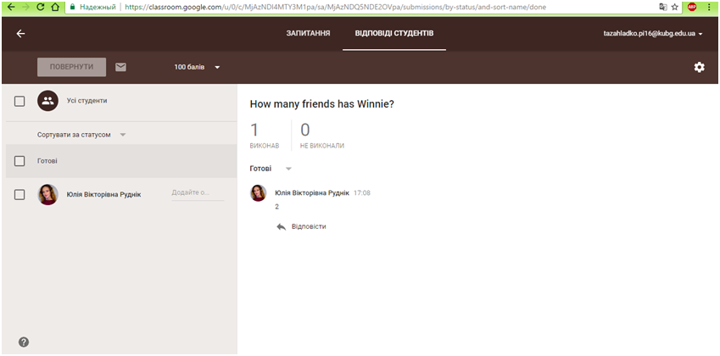
Task: Select checkbox for Юлія Вікторівна Руднік
Action: point(20,194)
